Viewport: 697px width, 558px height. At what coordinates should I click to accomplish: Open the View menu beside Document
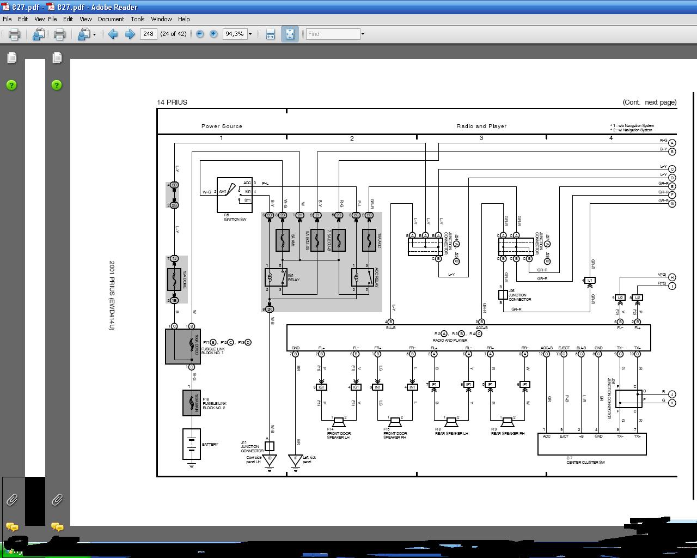click(85, 19)
